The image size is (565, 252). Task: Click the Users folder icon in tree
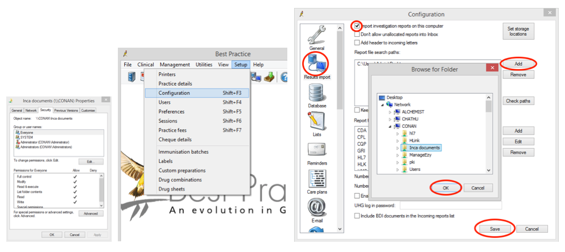[405, 169]
